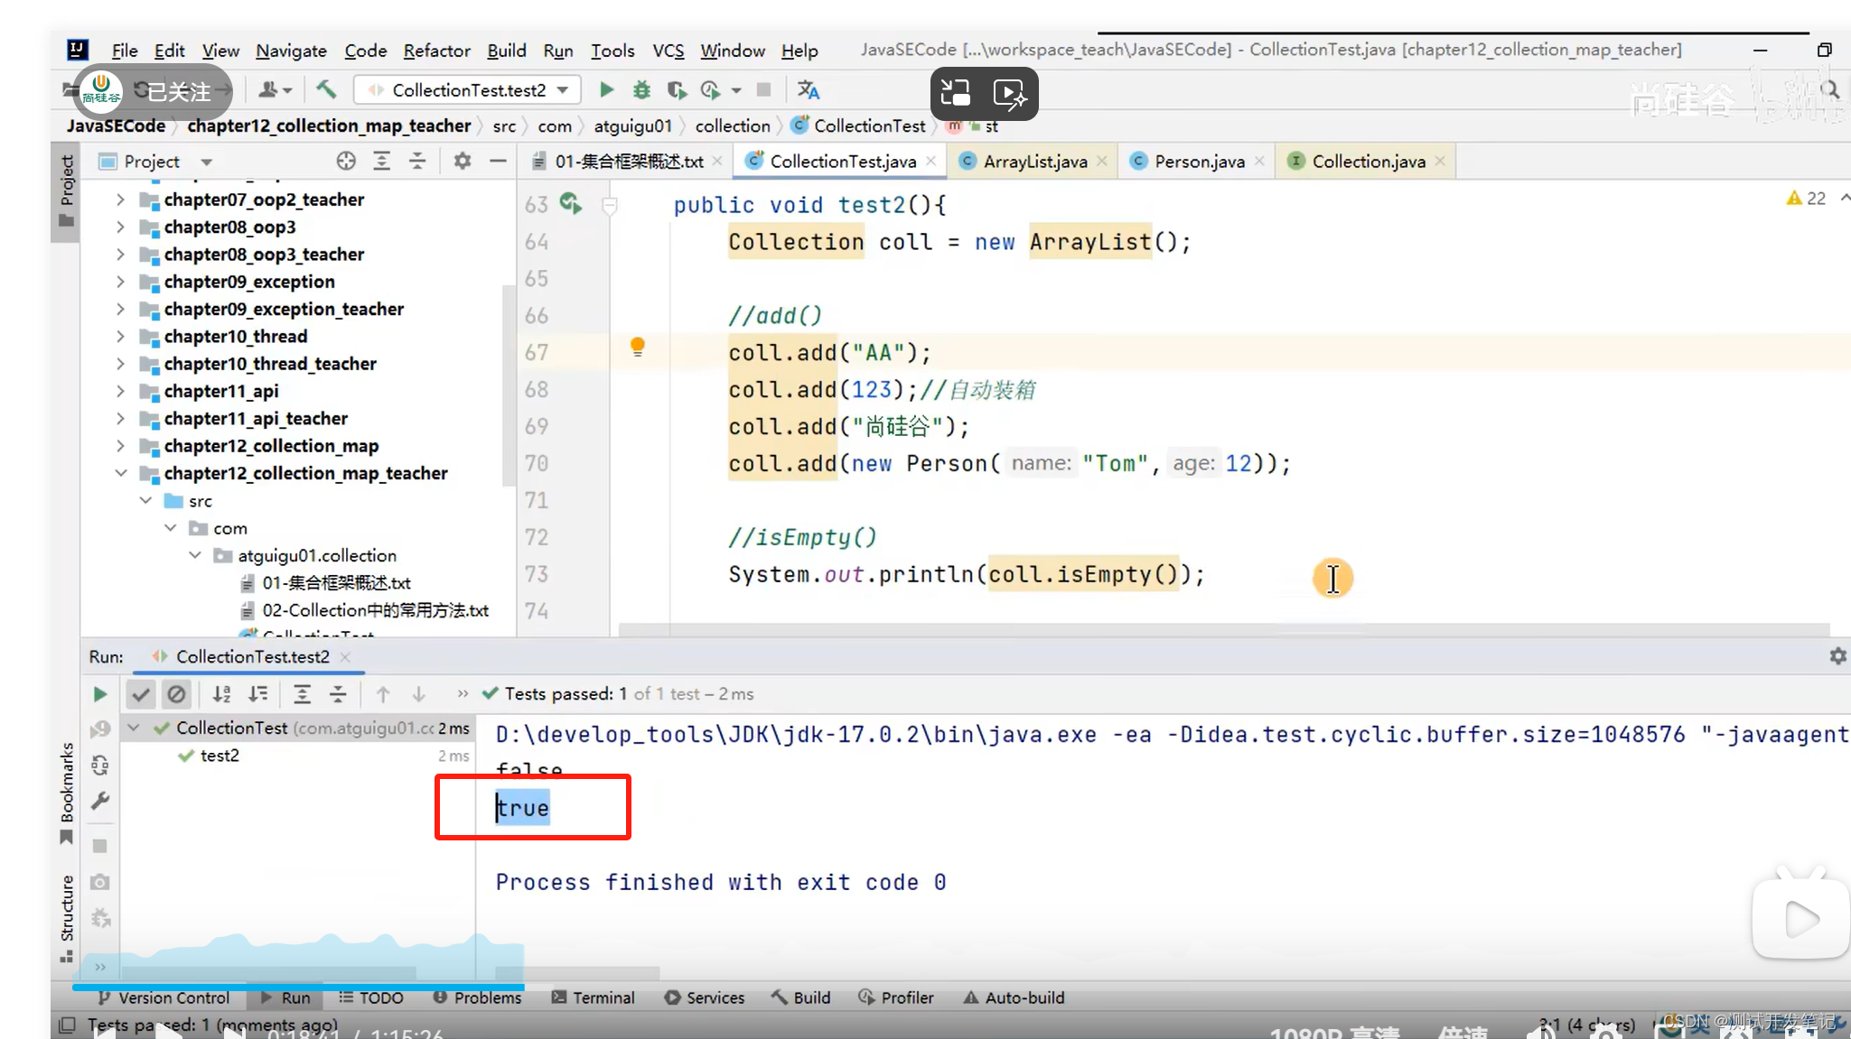Collapse all test results in Run panel

click(338, 693)
